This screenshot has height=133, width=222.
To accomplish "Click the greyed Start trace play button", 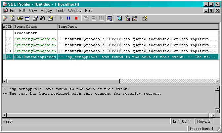I will [x=61, y=18].
